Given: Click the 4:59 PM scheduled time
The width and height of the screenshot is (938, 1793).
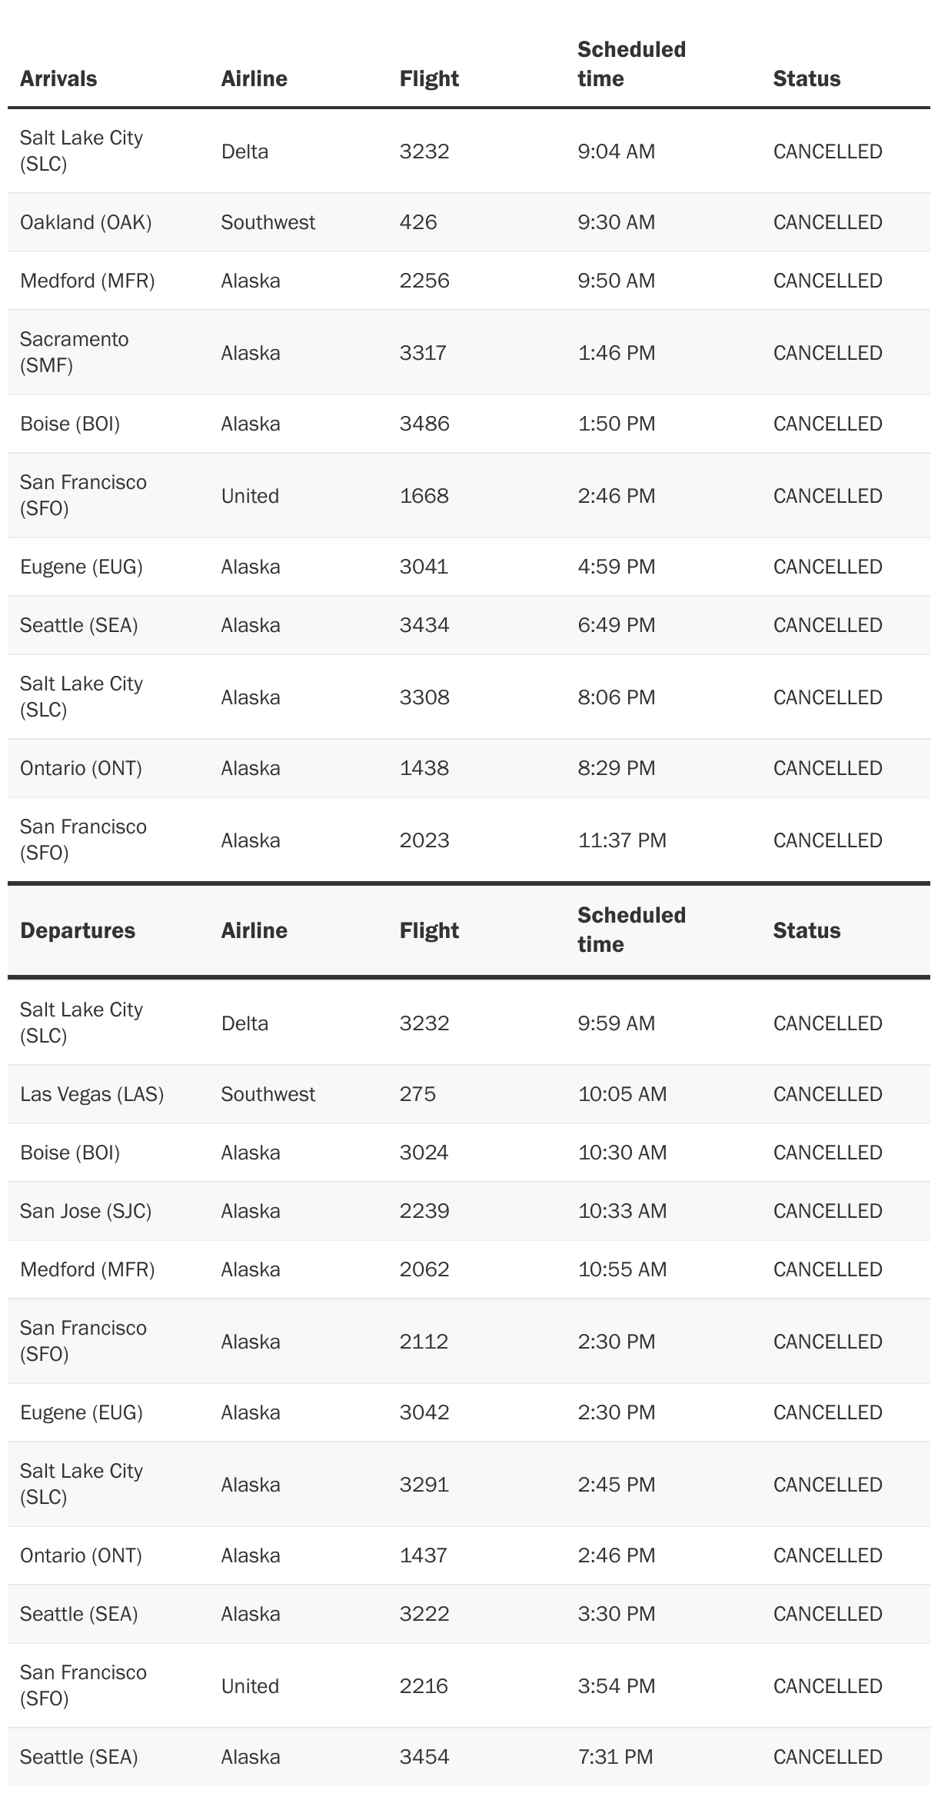Looking at the screenshot, I should [x=617, y=567].
